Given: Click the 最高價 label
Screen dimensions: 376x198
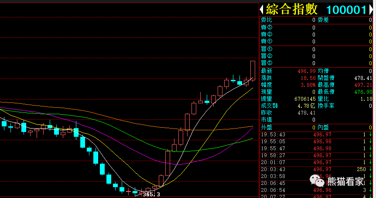Looking at the screenshot, I should click(x=326, y=85).
